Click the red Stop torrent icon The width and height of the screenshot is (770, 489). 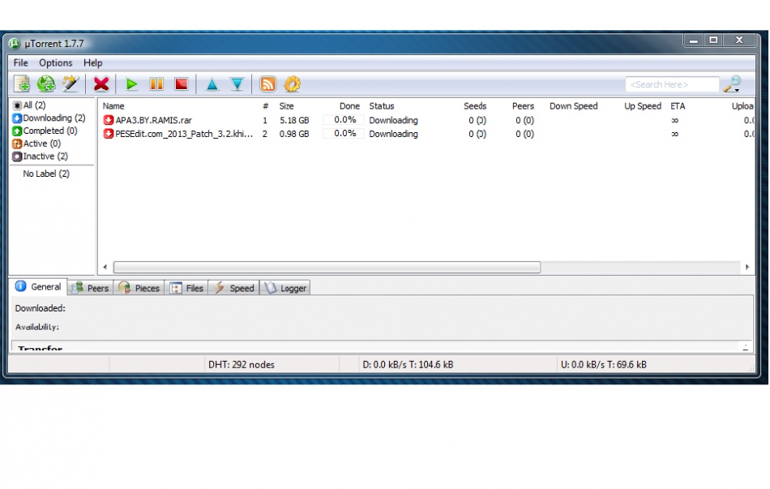(182, 84)
